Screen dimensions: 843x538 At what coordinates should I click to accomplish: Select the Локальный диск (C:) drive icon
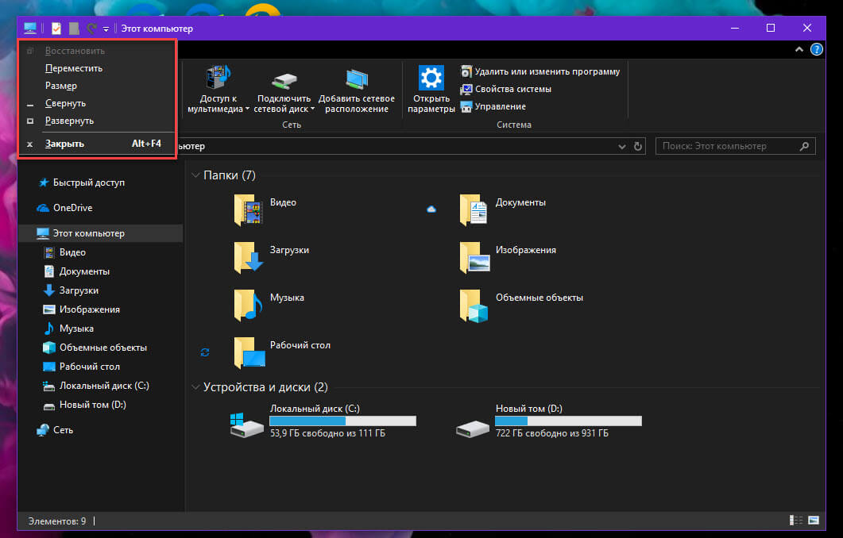(x=247, y=426)
